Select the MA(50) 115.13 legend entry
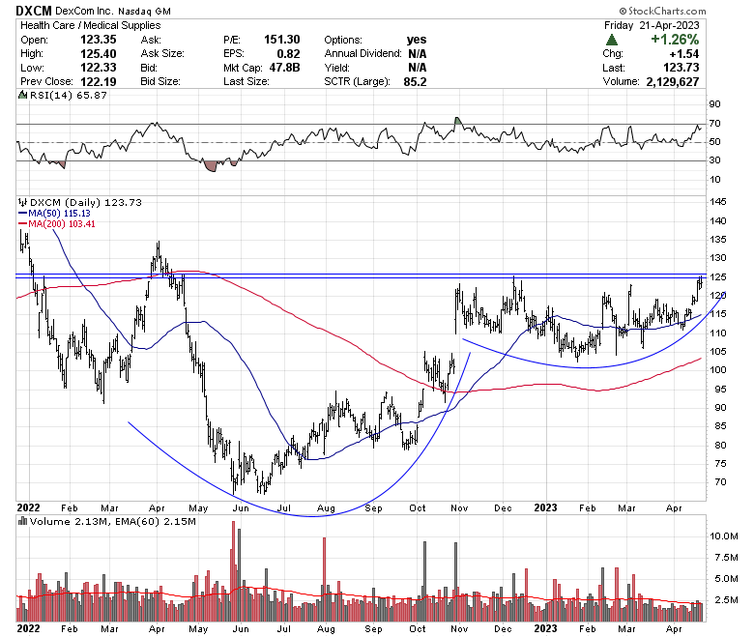 54,214
